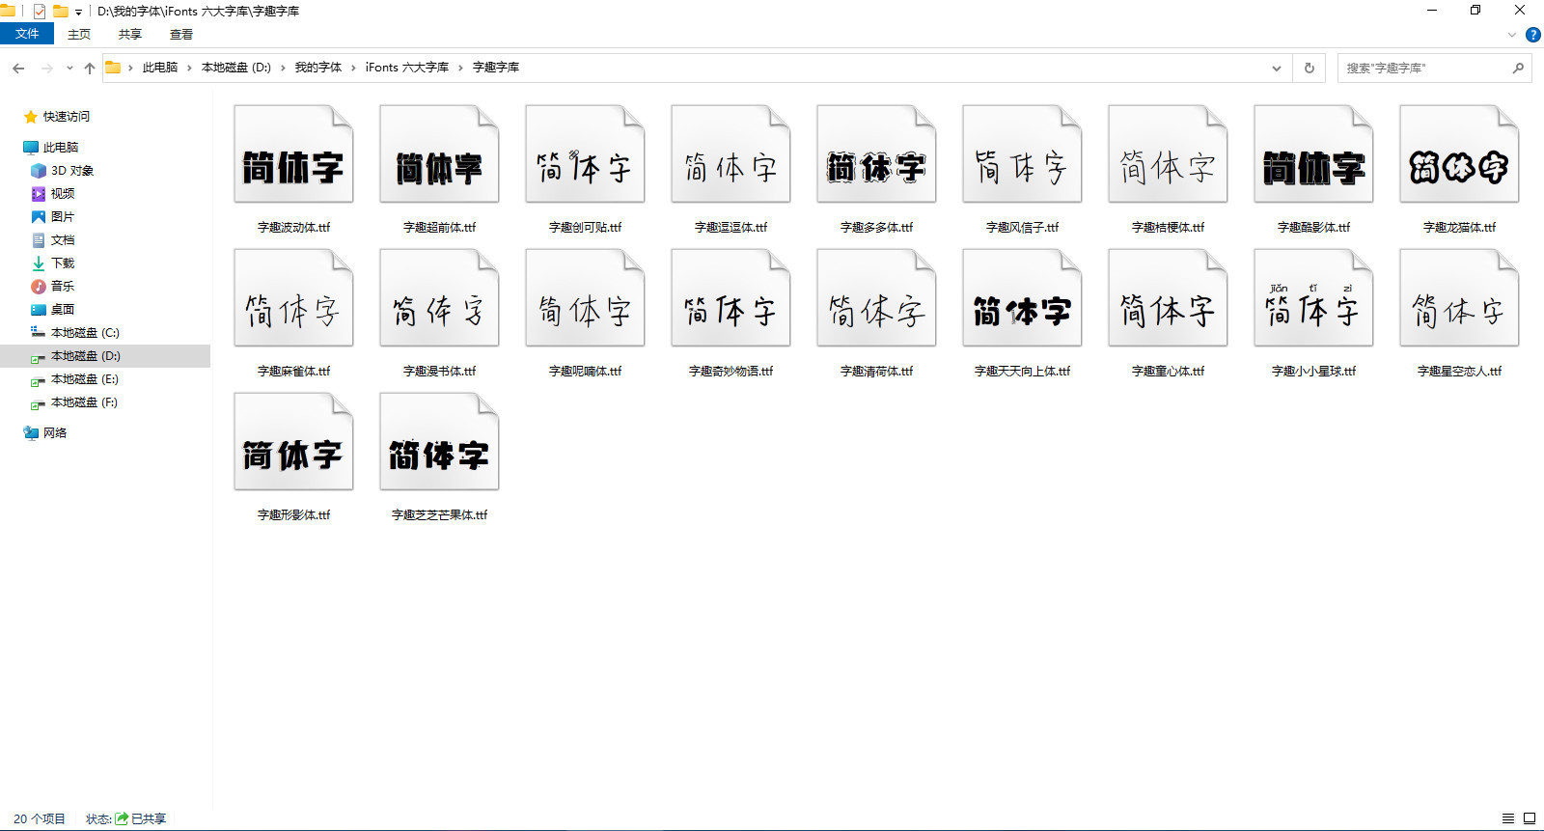
Task: Open the Customize Quick Access Toolbar dropdown
Action: tap(78, 13)
